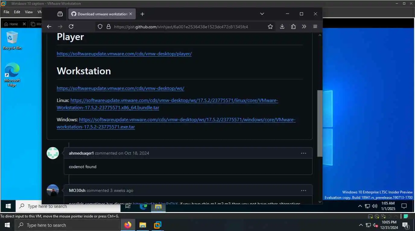Click the VMware status bar CD/DVD icon
This screenshot has width=415, height=231.
377,216
